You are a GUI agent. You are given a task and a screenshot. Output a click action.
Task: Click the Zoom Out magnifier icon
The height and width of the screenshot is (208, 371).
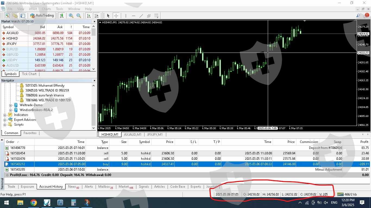pyautogui.click(x=78, y=16)
